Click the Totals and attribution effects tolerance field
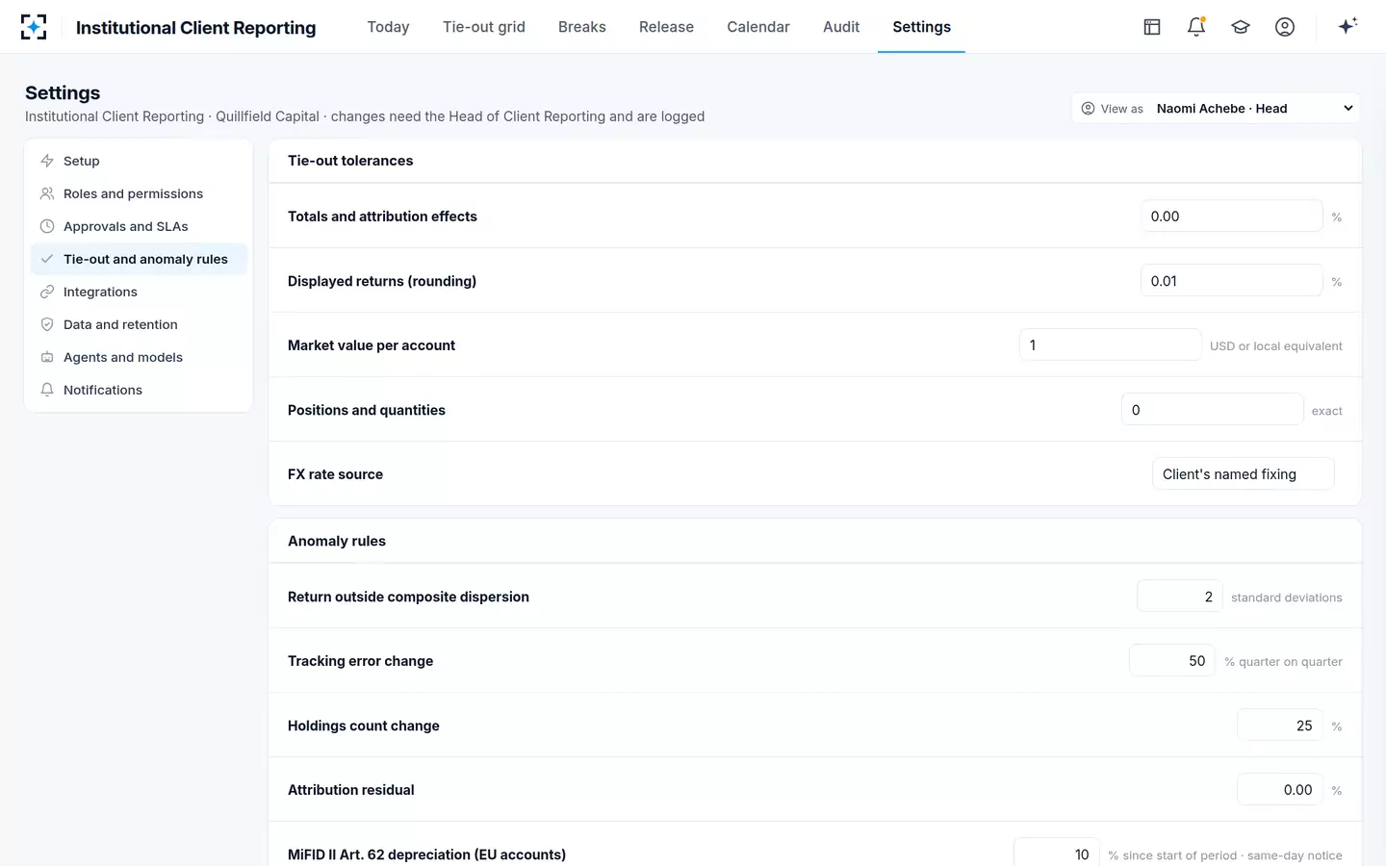 [x=1231, y=216]
